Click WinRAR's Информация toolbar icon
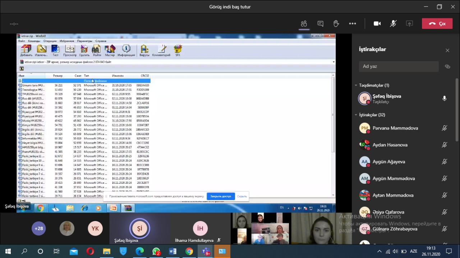 click(126, 51)
